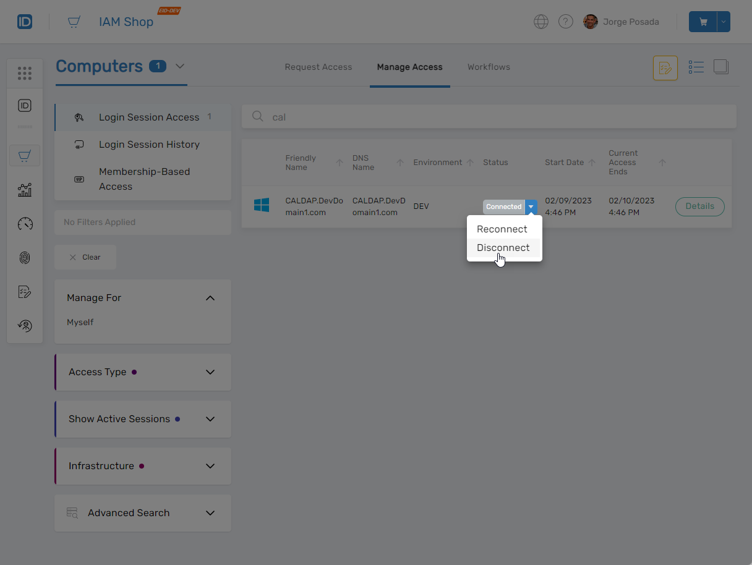Click the blue shopping cart button

703,22
